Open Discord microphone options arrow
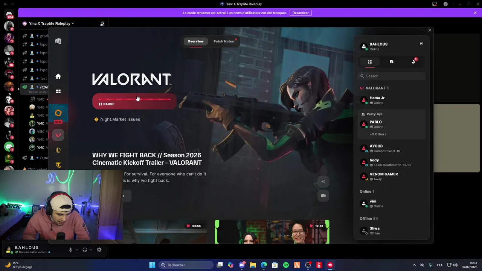Screen dimensions: 482x271 pyautogui.click(x=77, y=250)
